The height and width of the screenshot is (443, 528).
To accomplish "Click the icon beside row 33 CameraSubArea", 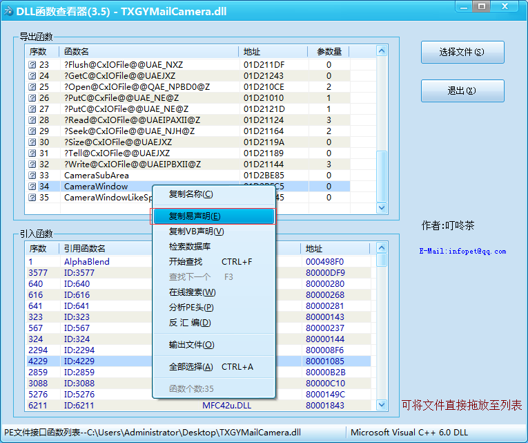I will pyautogui.click(x=32, y=176).
